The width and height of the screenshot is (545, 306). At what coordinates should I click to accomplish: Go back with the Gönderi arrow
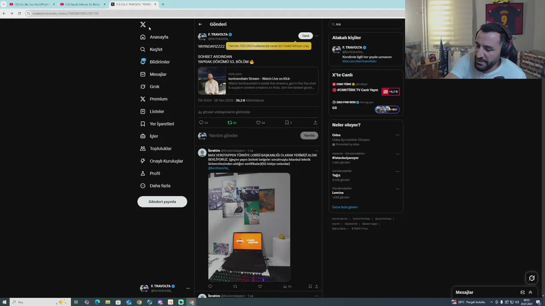point(200,24)
